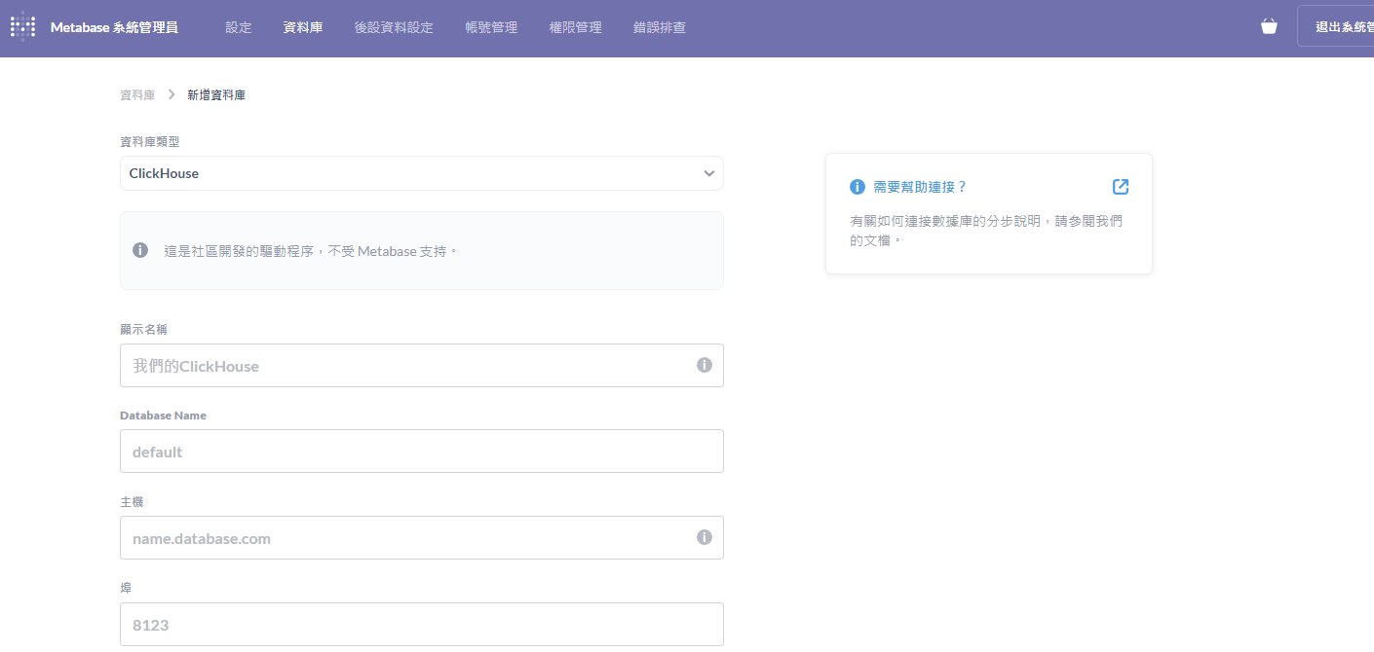Screen dimensions: 1374x652
Task: Focus the 埠 port input field
Action: pos(422,624)
